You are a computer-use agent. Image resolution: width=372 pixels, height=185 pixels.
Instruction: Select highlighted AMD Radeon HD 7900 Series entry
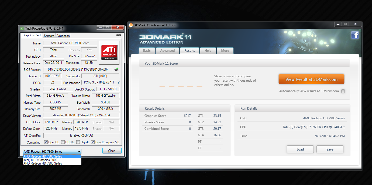pyautogui.click(x=52, y=156)
